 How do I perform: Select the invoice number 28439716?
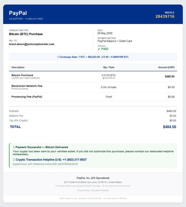[x=165, y=17]
